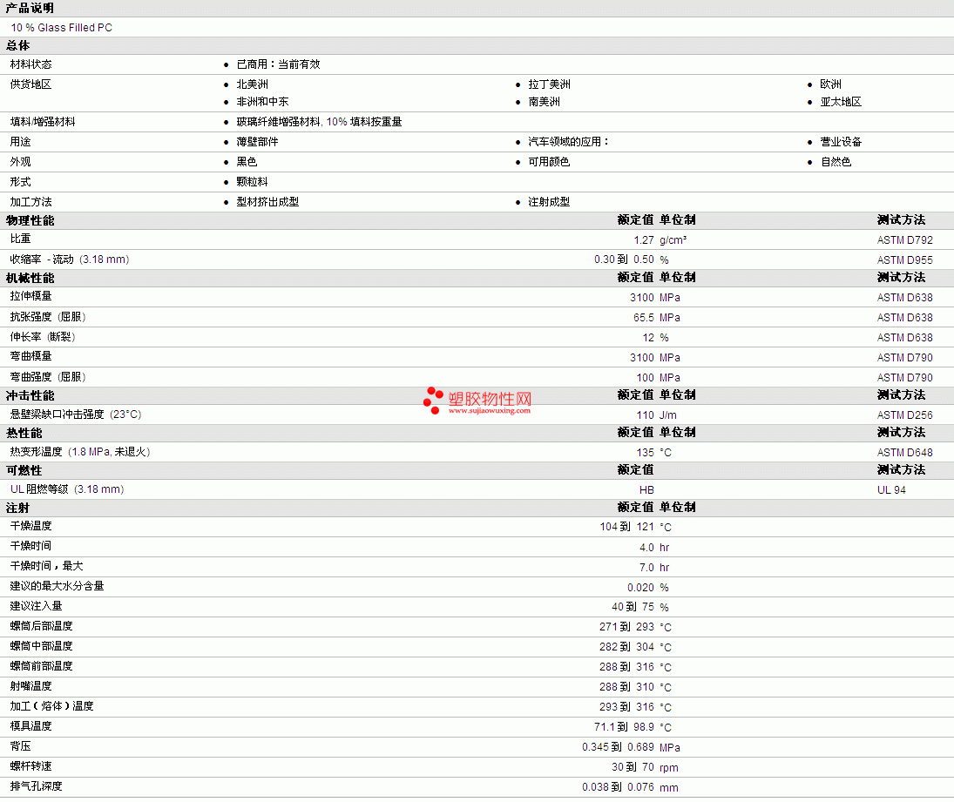Click 黑色 appearance entry
The height and width of the screenshot is (802, 954).
click(247, 162)
